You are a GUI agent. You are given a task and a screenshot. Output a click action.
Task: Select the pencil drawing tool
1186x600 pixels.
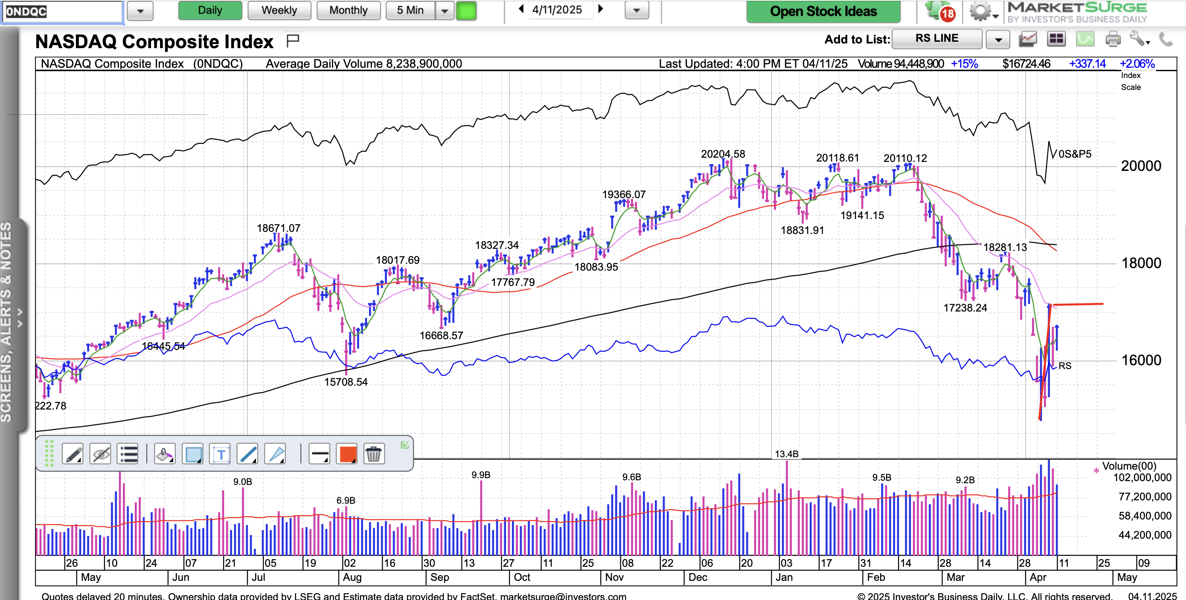point(73,454)
